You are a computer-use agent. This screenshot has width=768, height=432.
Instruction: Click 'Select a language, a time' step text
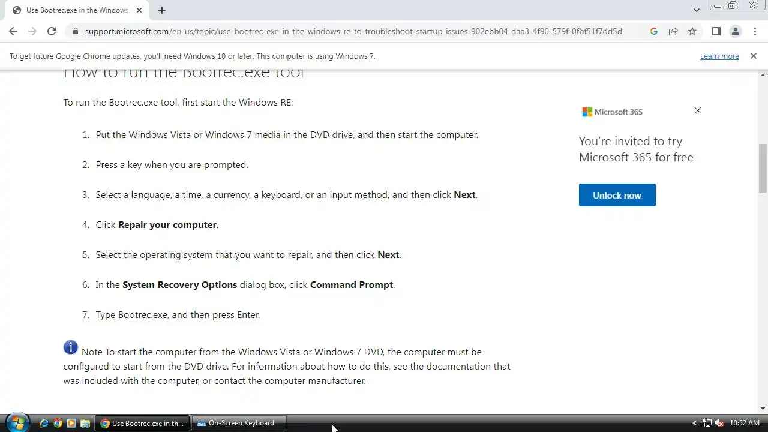pyautogui.click(x=286, y=195)
